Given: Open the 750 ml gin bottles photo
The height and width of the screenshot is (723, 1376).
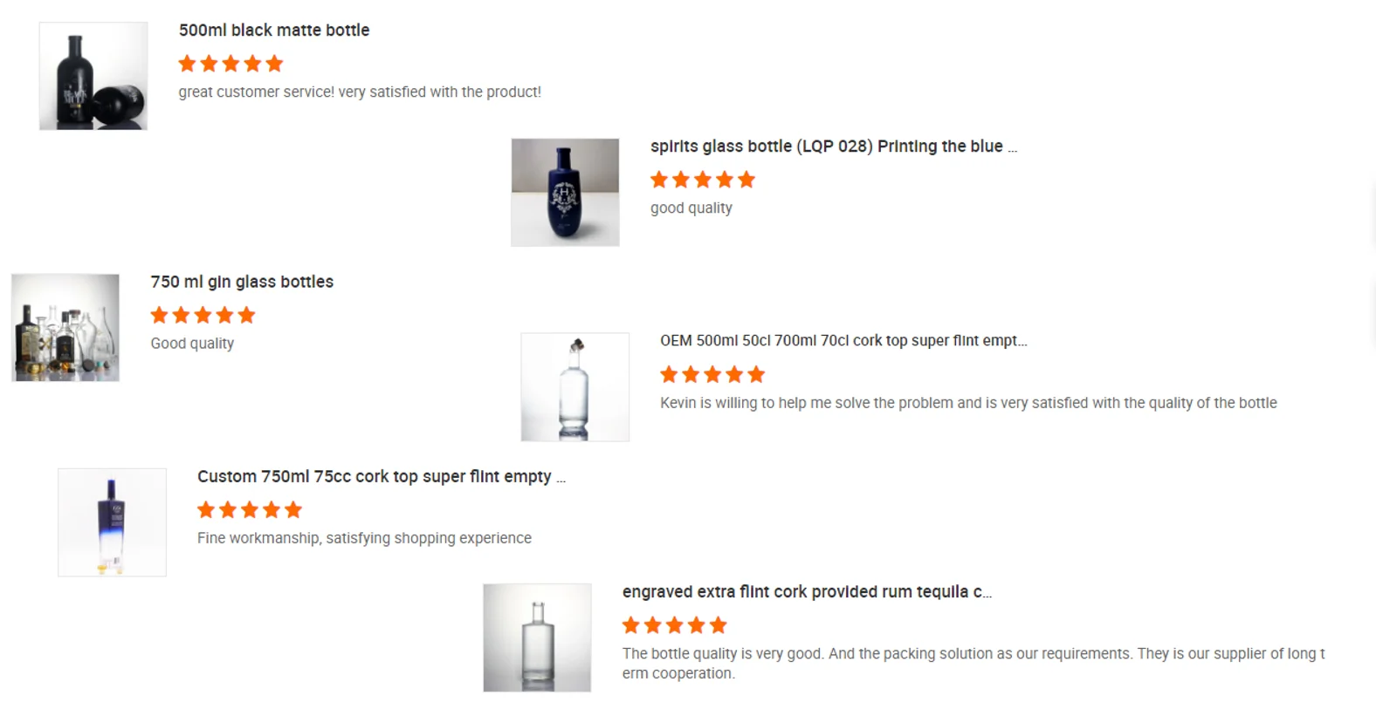Looking at the screenshot, I should 65,328.
